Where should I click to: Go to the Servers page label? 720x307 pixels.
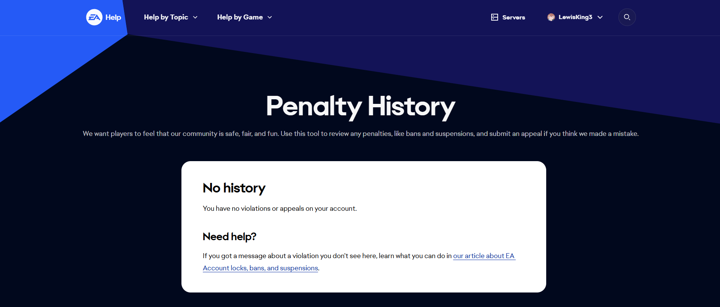pyautogui.click(x=513, y=17)
